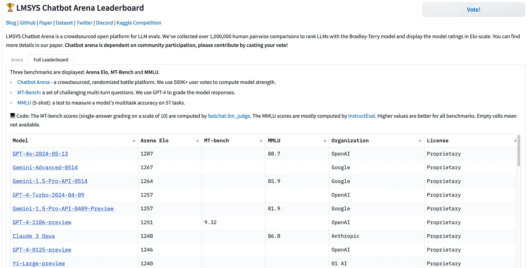Image resolution: width=528 pixels, height=268 pixels.
Task: Open the MT-Bench benchmark link
Action: pyautogui.click(x=29, y=92)
